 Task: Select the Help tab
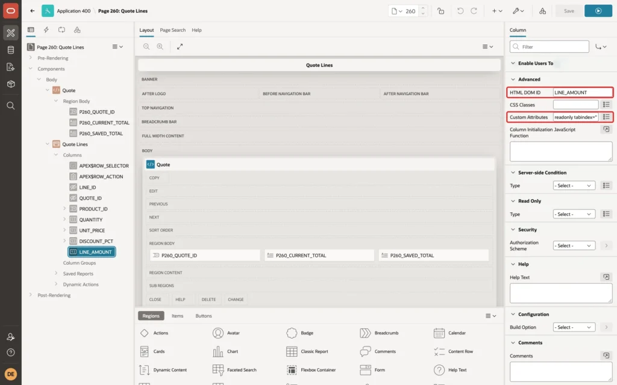click(x=196, y=30)
